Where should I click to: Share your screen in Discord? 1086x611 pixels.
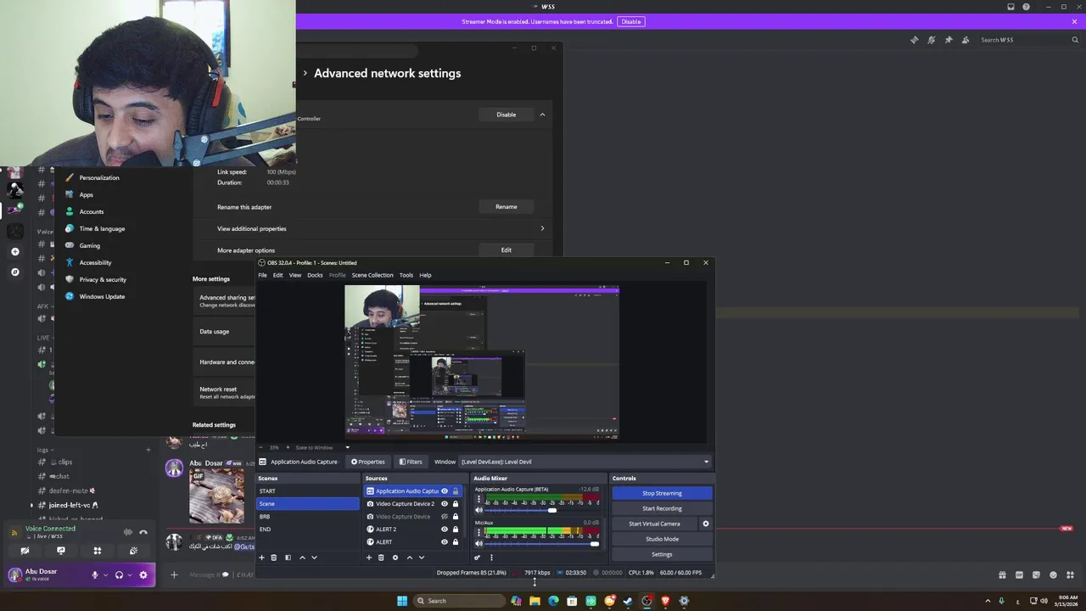(61, 551)
